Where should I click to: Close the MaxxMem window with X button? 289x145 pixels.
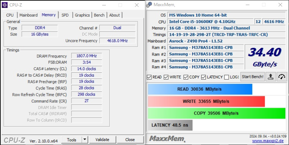click(x=280, y=5)
